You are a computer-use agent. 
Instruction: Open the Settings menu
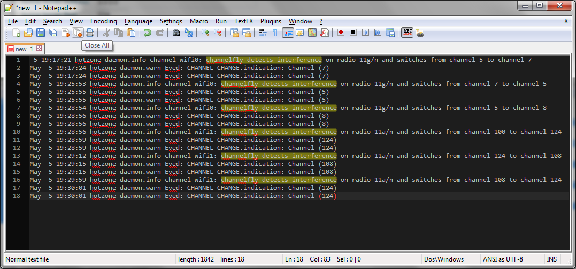coord(171,21)
